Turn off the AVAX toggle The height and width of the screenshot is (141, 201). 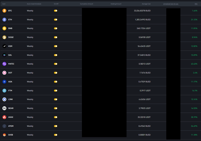point(56,117)
